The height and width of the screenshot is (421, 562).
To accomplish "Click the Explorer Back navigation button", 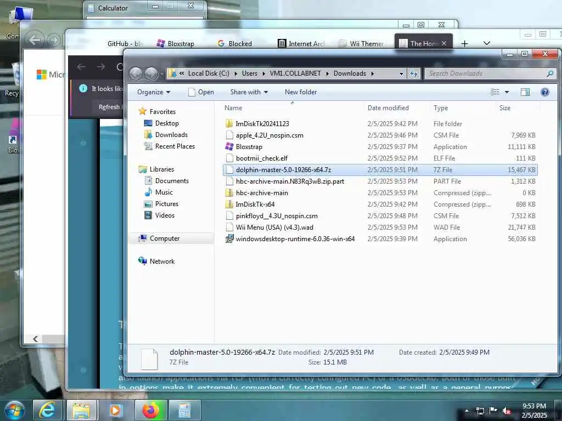I will pos(136,74).
